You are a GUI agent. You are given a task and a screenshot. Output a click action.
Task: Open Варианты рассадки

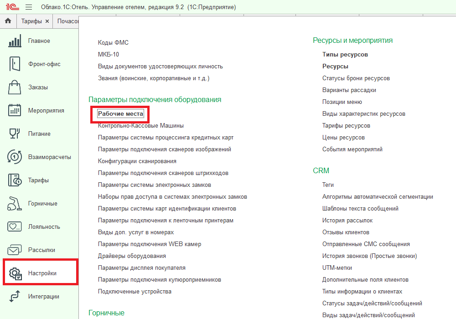click(349, 90)
